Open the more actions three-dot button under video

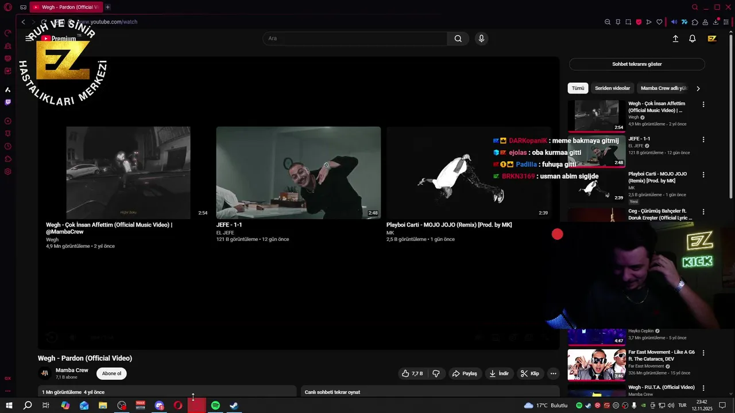(x=553, y=373)
